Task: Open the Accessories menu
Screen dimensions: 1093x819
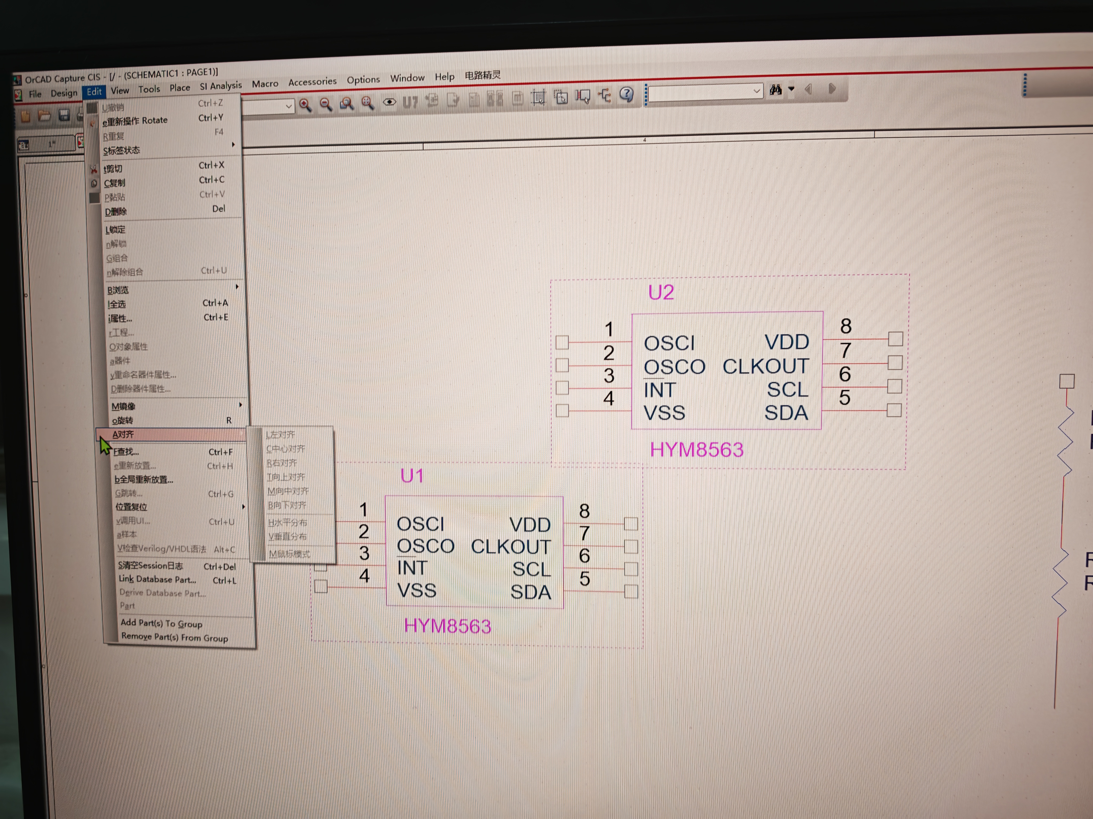Action: [x=312, y=82]
